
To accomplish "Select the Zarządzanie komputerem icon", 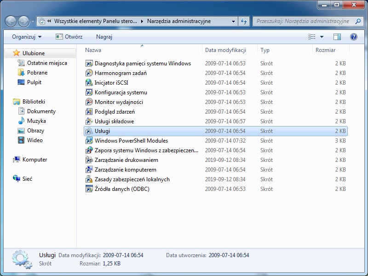I will (89, 169).
